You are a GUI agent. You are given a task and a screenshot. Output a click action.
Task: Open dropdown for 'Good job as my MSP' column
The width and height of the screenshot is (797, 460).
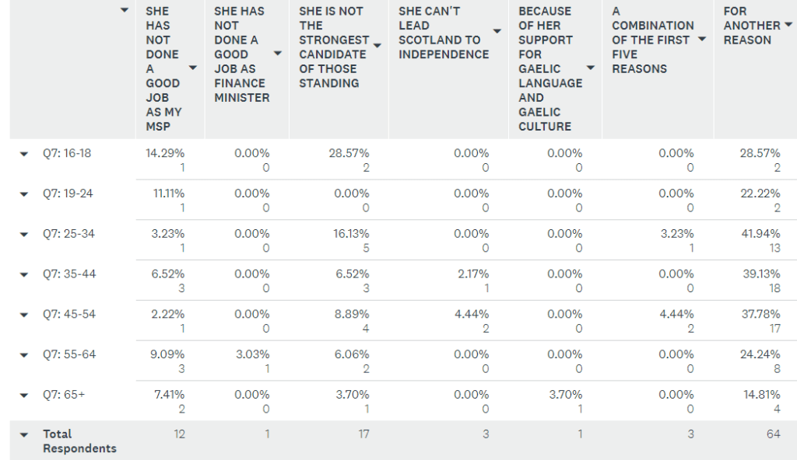tap(193, 68)
